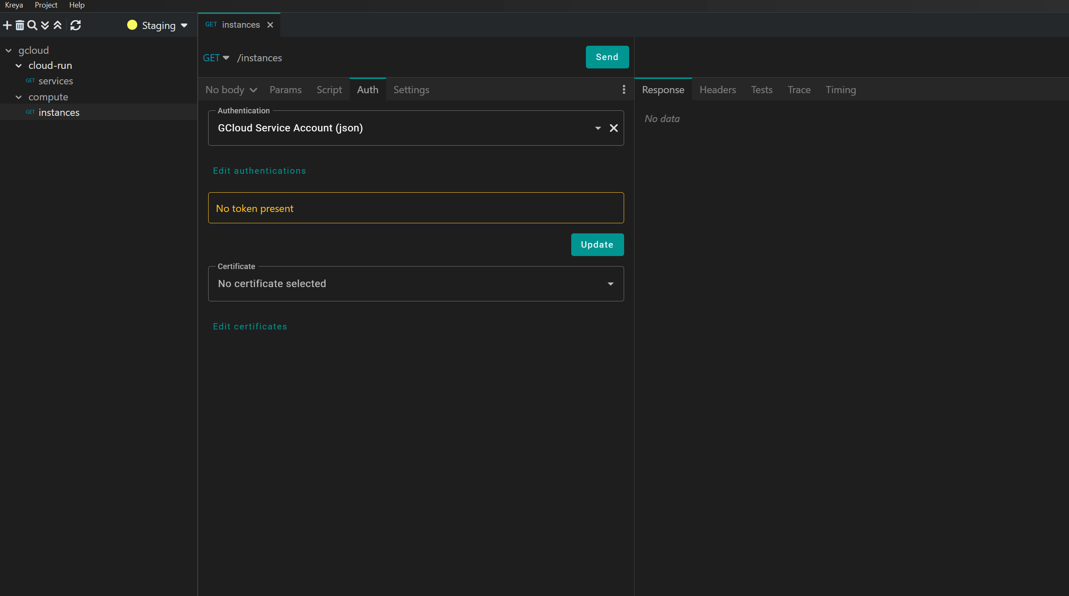Close the instances tab with X icon

point(270,25)
